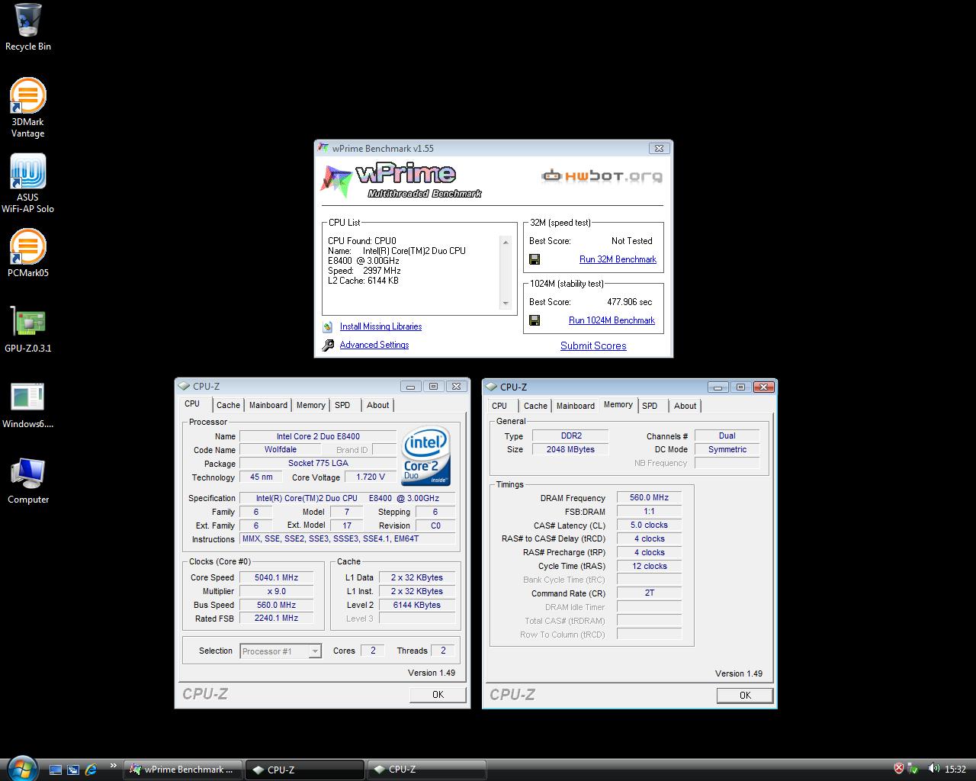Click second CPU-Z taskbar button
The image size is (976, 781).
click(x=426, y=770)
